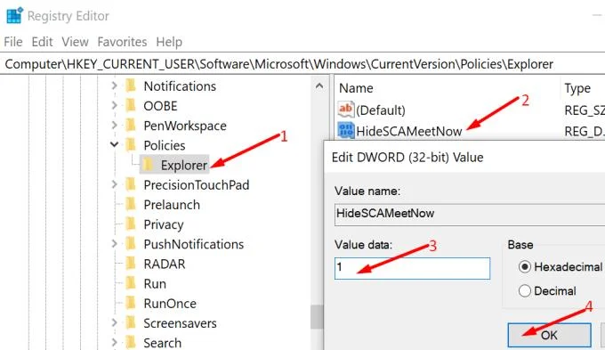Open the File menu

(x=13, y=42)
